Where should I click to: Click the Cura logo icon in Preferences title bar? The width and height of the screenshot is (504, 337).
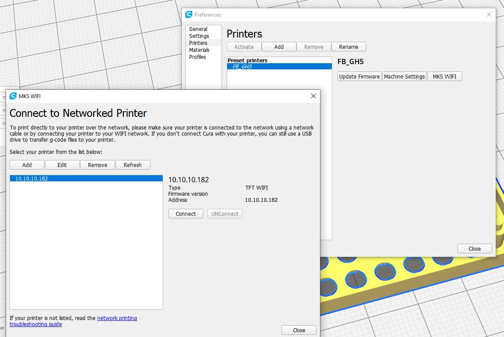pos(189,14)
